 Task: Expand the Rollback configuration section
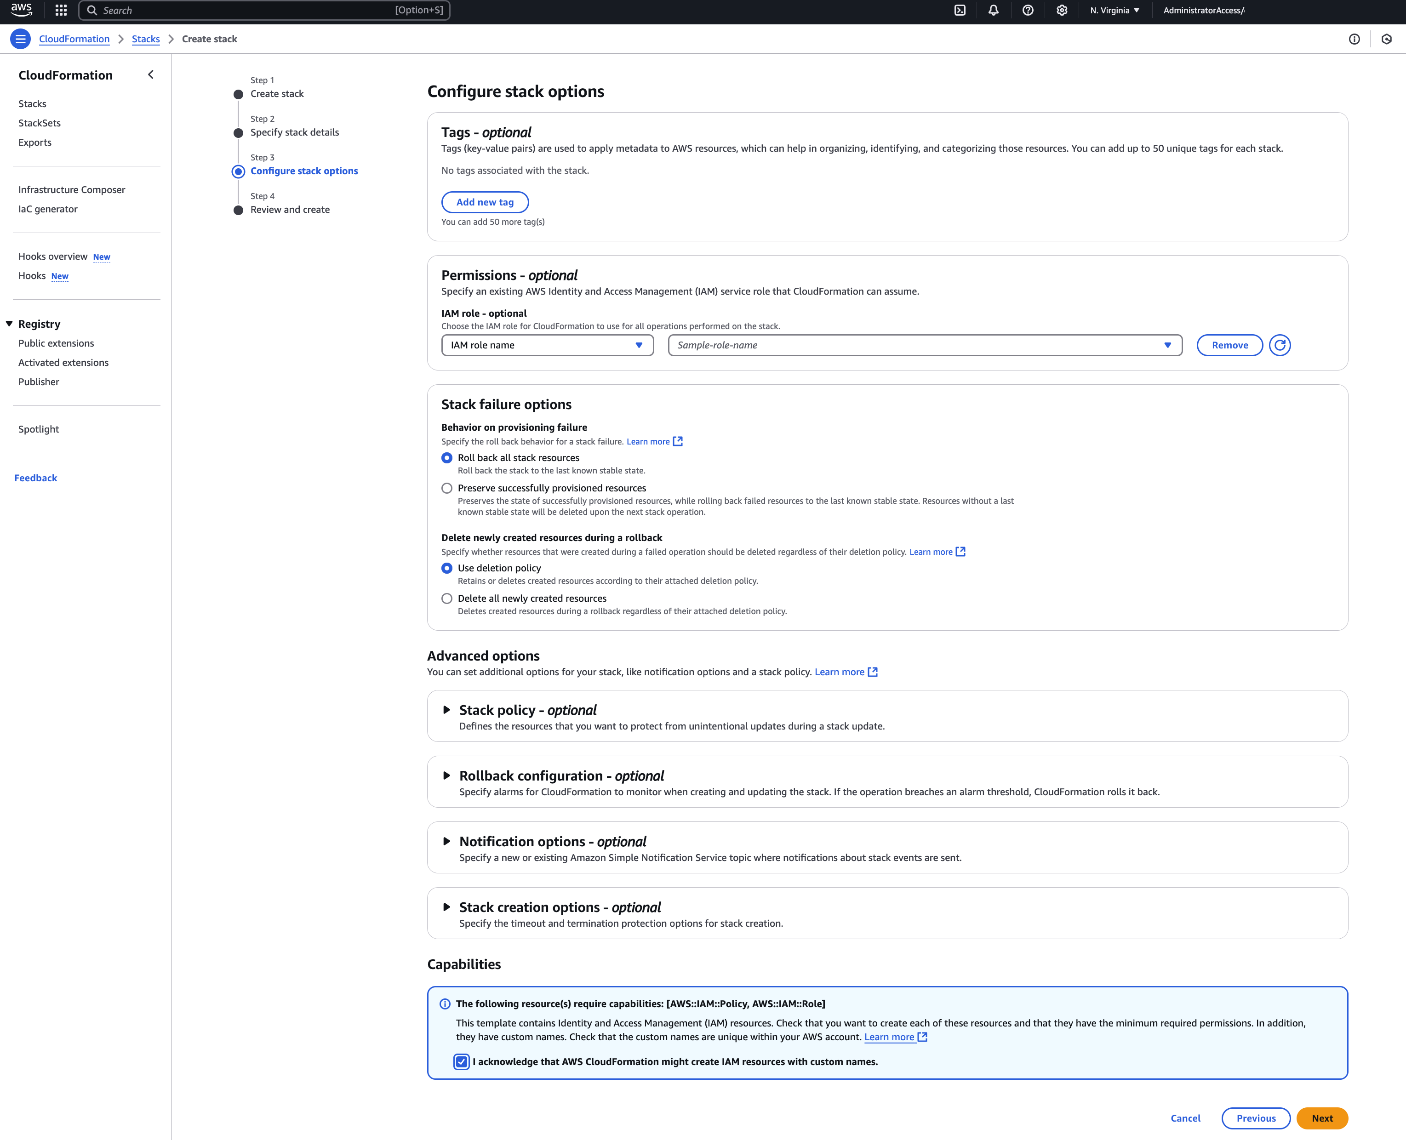pyautogui.click(x=446, y=775)
